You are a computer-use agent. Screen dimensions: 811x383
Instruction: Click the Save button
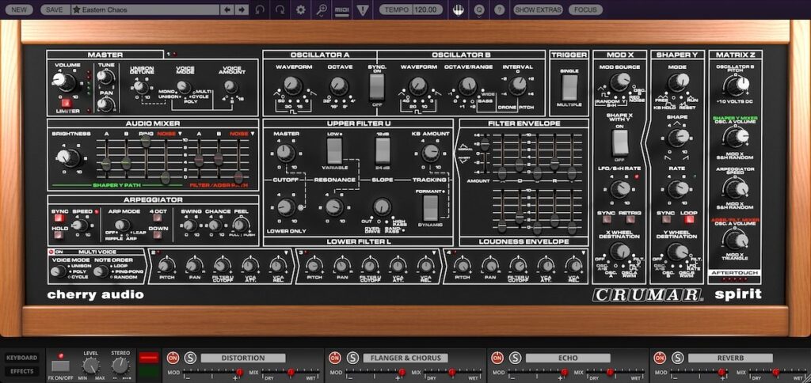point(54,9)
